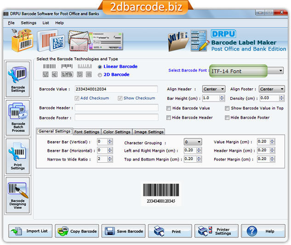Click the shopping bag barcode banner icon
Viewport: 291px width, 245px height.
22,40
